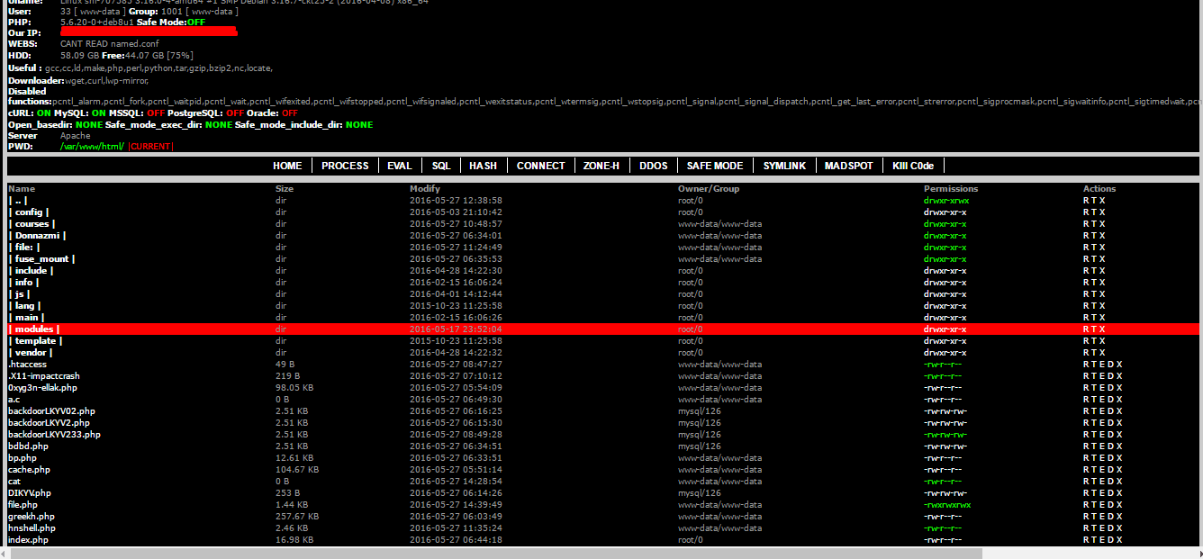Open the lang directory
The height and width of the screenshot is (559, 1203).
(24, 306)
